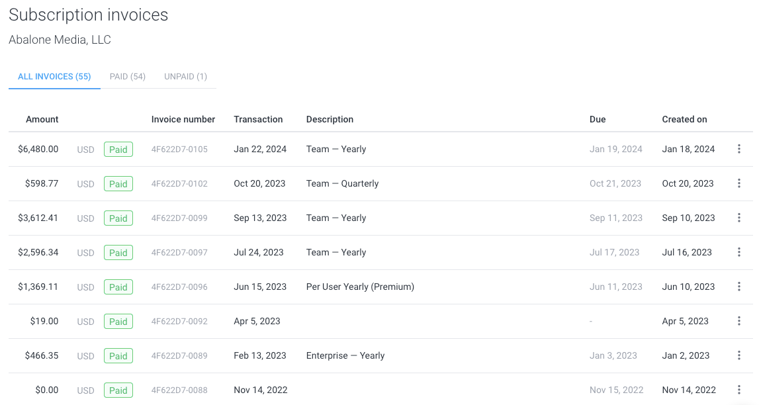Open three-dot menu for invoice 4F622D7-0102
This screenshot has width=759, height=405.
pos(738,183)
